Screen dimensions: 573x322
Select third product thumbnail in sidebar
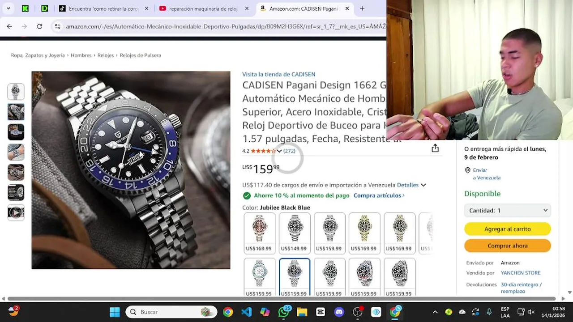tap(16, 132)
